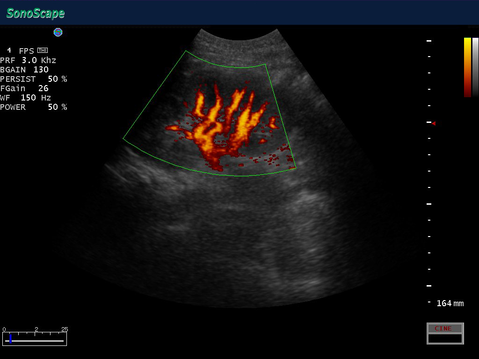
Task: Click the THI harmonic imaging indicator
Action: click(x=43, y=50)
